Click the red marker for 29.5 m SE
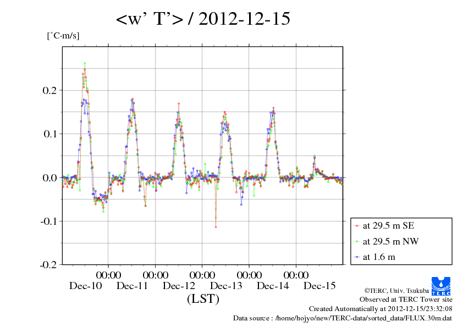Viewport: 463px width, 327px height. (x=357, y=225)
